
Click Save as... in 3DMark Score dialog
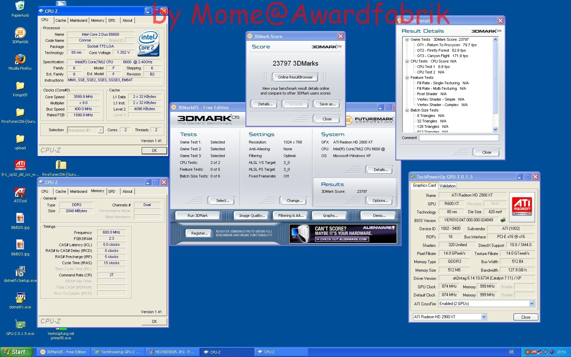coord(327,104)
